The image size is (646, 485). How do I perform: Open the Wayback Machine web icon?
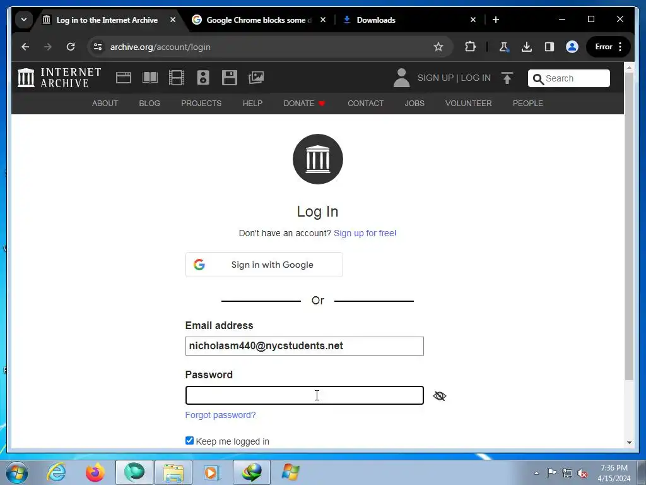point(123,78)
